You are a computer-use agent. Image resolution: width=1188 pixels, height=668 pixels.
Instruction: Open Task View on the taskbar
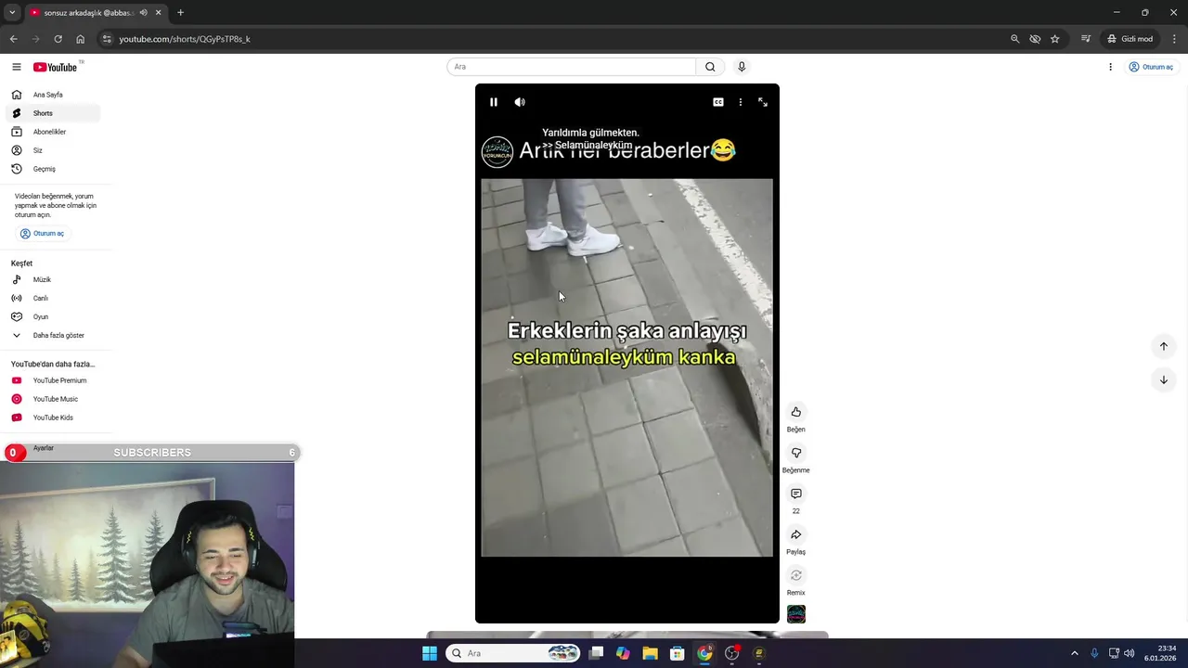[x=596, y=653]
